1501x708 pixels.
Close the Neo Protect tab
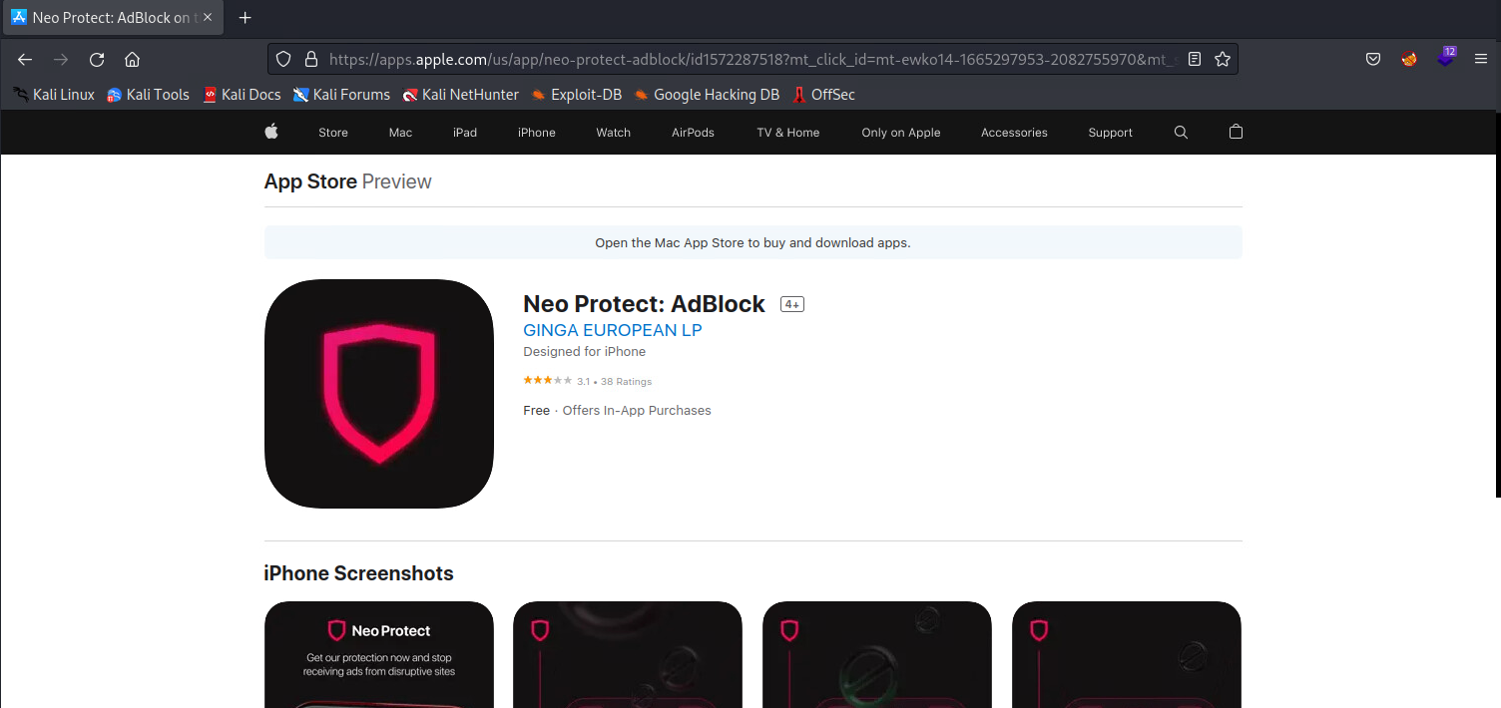pos(208,18)
